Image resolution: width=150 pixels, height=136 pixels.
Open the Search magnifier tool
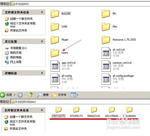coord(43,95)
